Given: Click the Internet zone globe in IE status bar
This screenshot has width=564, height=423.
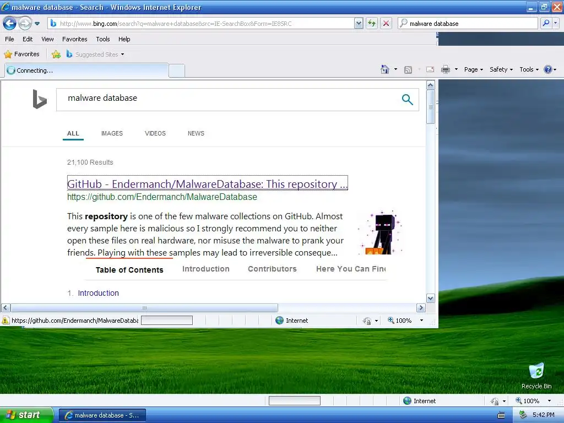Looking at the screenshot, I should [279, 321].
